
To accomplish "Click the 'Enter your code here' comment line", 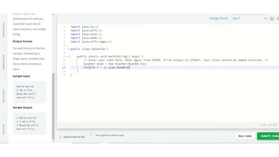I will (x=176, y=60).
